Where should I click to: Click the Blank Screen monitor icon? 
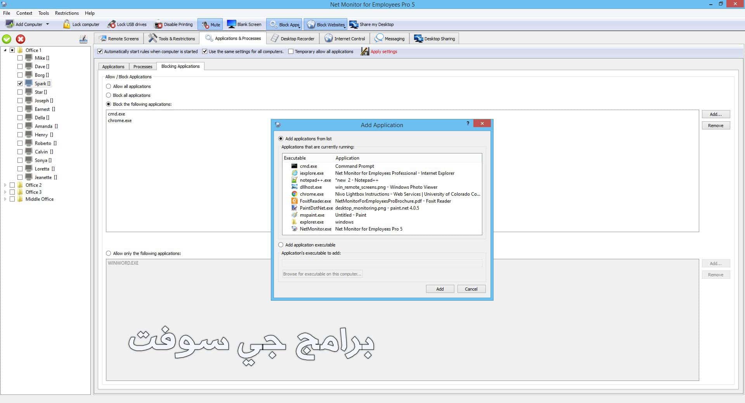pyautogui.click(x=232, y=24)
